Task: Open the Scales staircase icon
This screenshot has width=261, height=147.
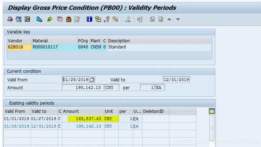Action: [39, 19]
